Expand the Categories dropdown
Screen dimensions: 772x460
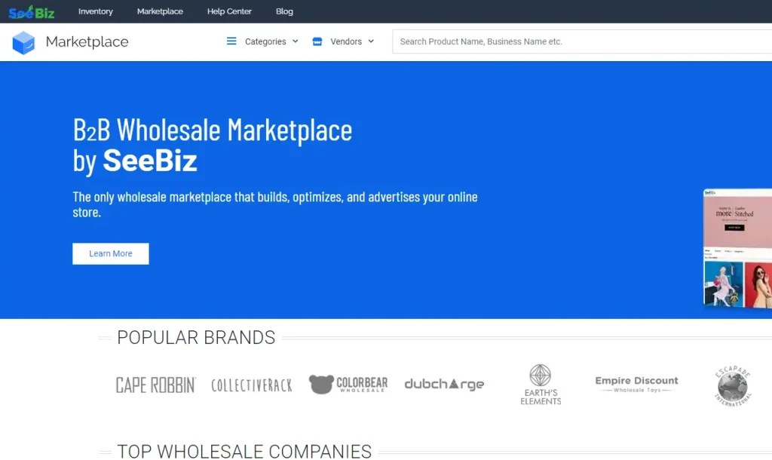268,41
